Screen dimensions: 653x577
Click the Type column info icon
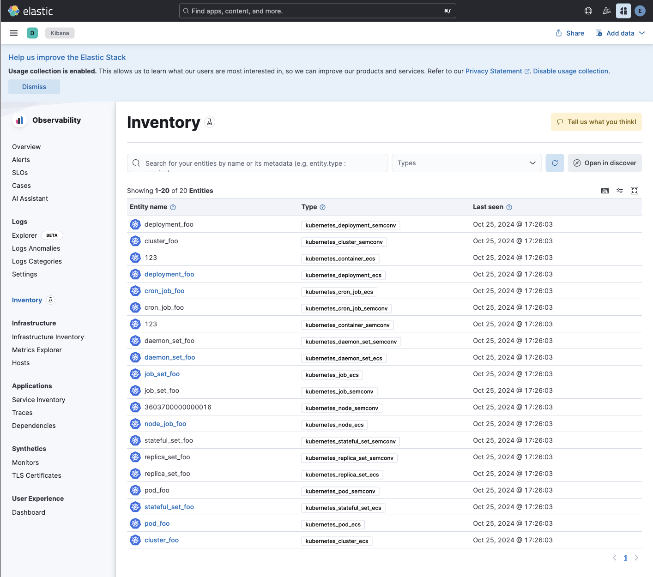(323, 207)
